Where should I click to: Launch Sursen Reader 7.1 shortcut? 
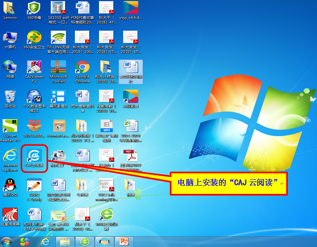10,131
